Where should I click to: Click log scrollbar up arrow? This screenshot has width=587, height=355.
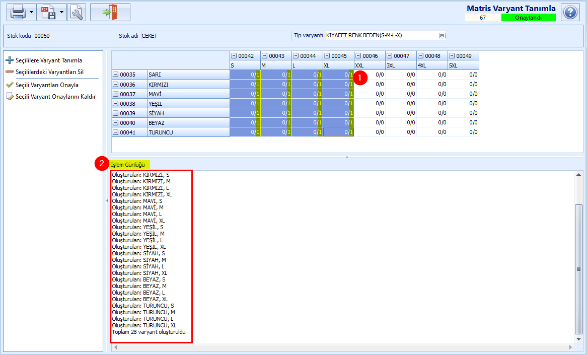(x=579, y=175)
